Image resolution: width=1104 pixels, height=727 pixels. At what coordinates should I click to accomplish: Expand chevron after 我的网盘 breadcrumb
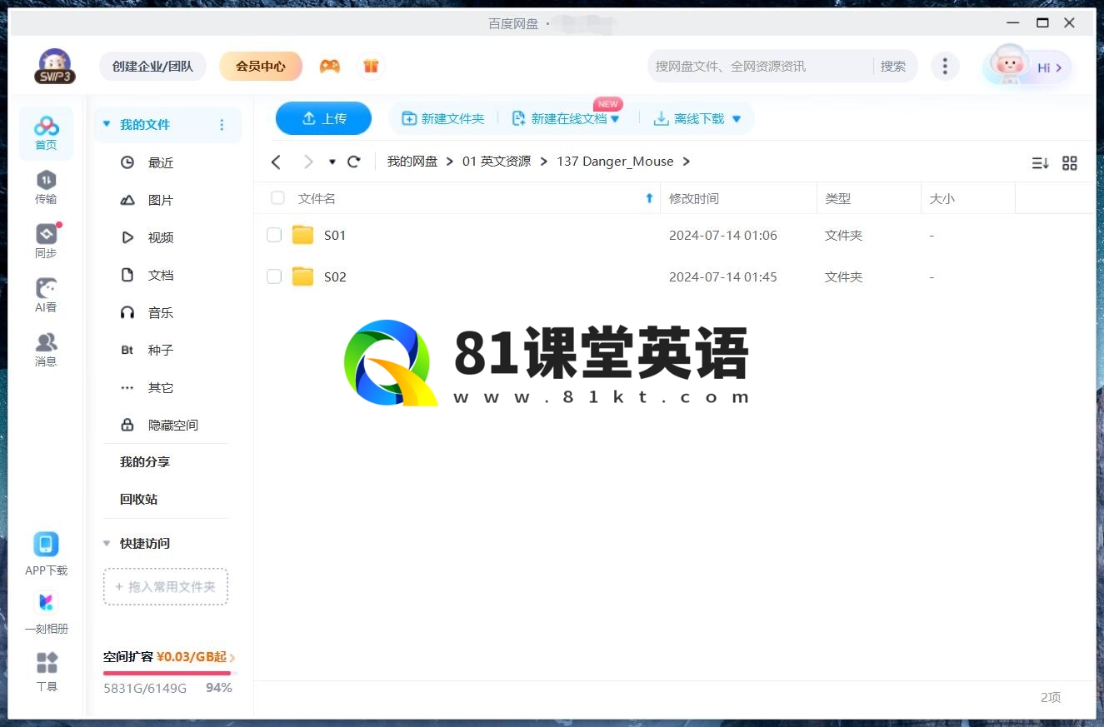tap(450, 162)
